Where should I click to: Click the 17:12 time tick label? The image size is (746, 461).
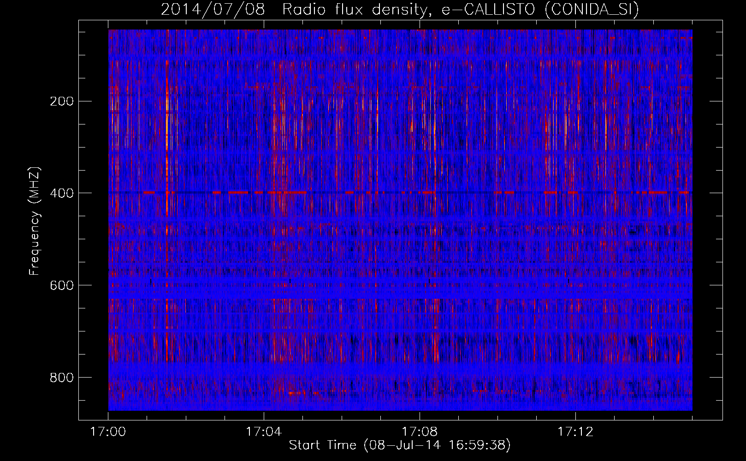pos(575,432)
